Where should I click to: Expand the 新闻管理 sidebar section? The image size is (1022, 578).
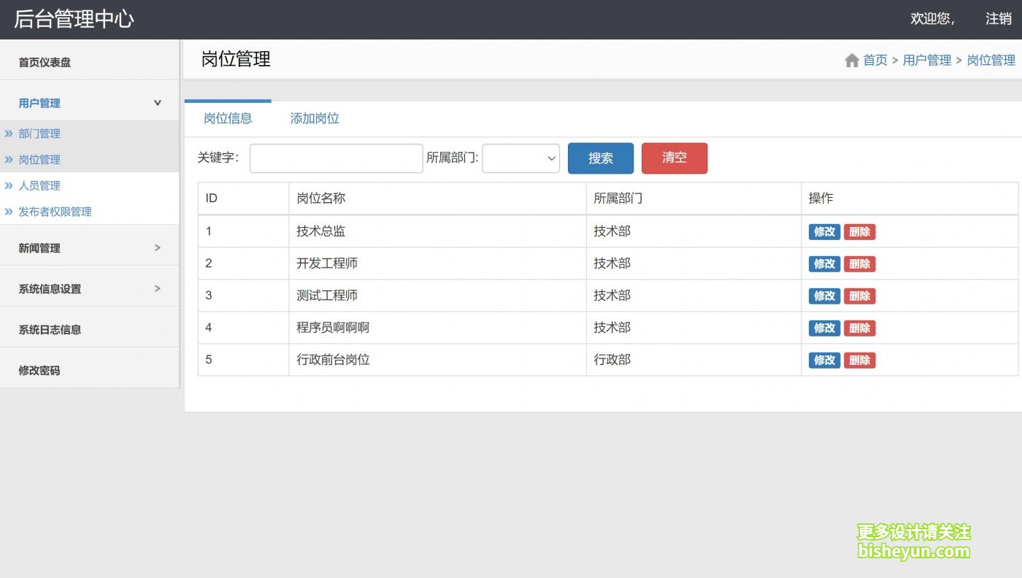[157, 248]
